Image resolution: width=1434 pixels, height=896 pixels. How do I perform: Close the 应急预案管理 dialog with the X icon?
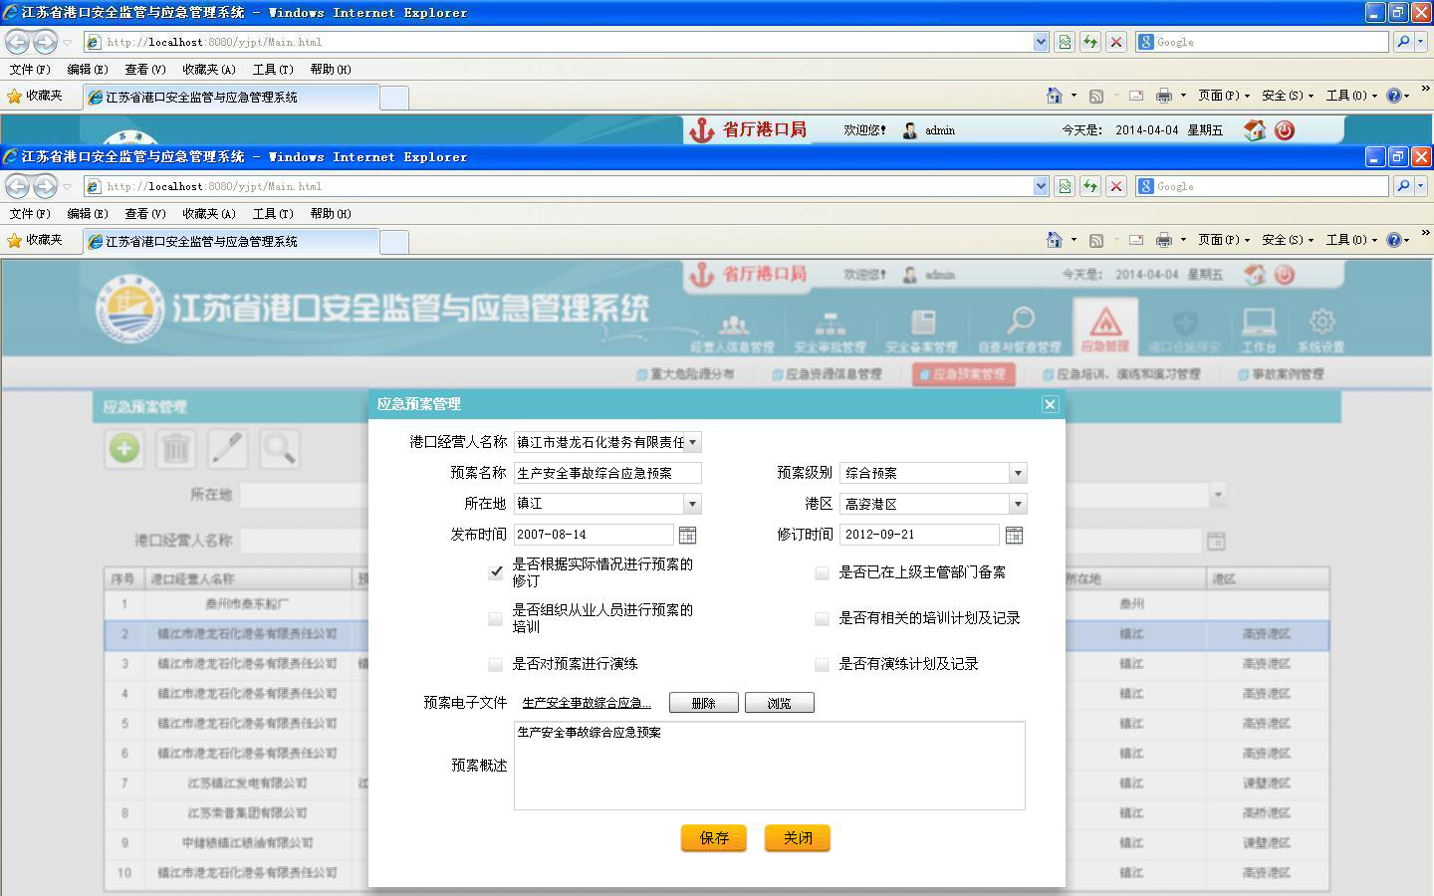1050,404
